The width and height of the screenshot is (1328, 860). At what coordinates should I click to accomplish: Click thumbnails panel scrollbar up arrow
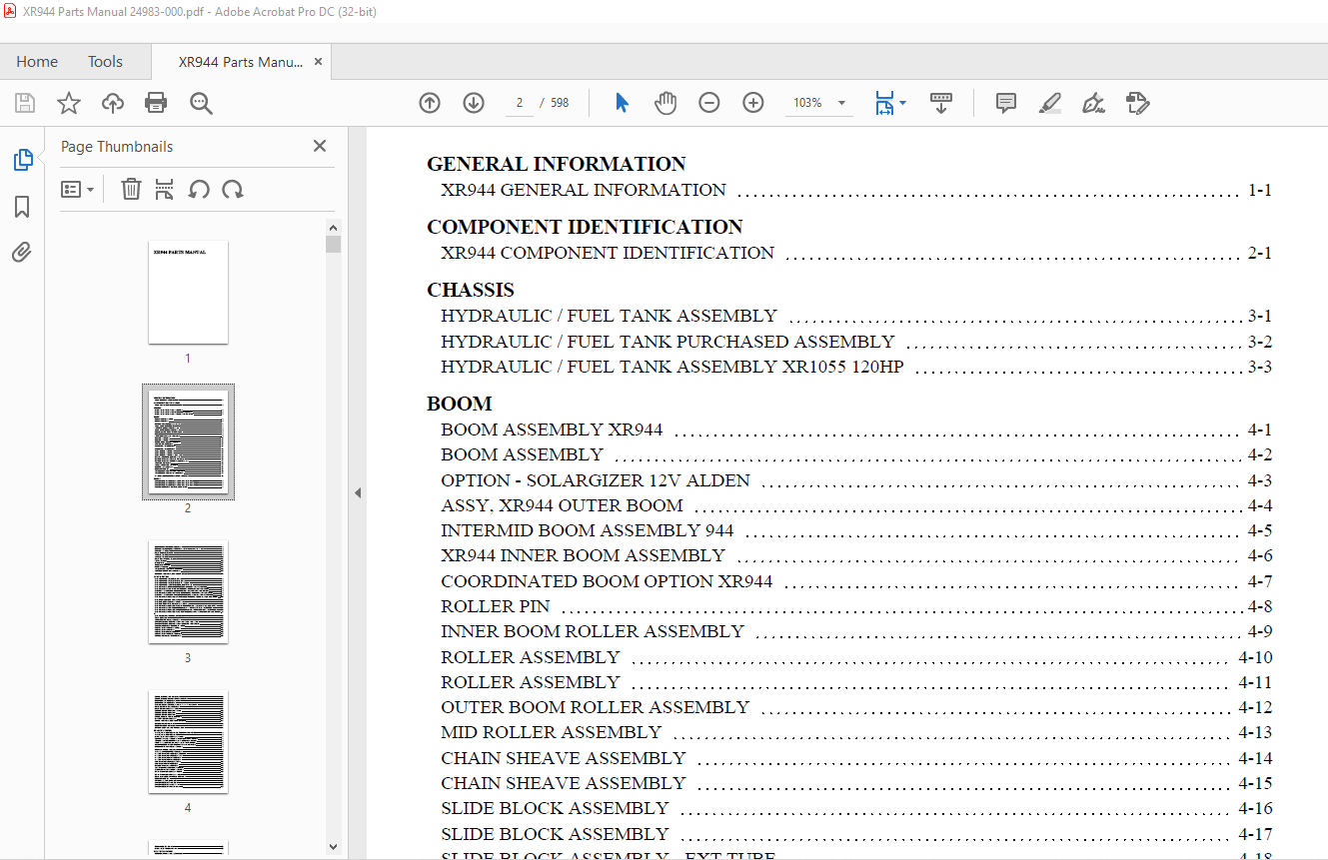coord(333,227)
